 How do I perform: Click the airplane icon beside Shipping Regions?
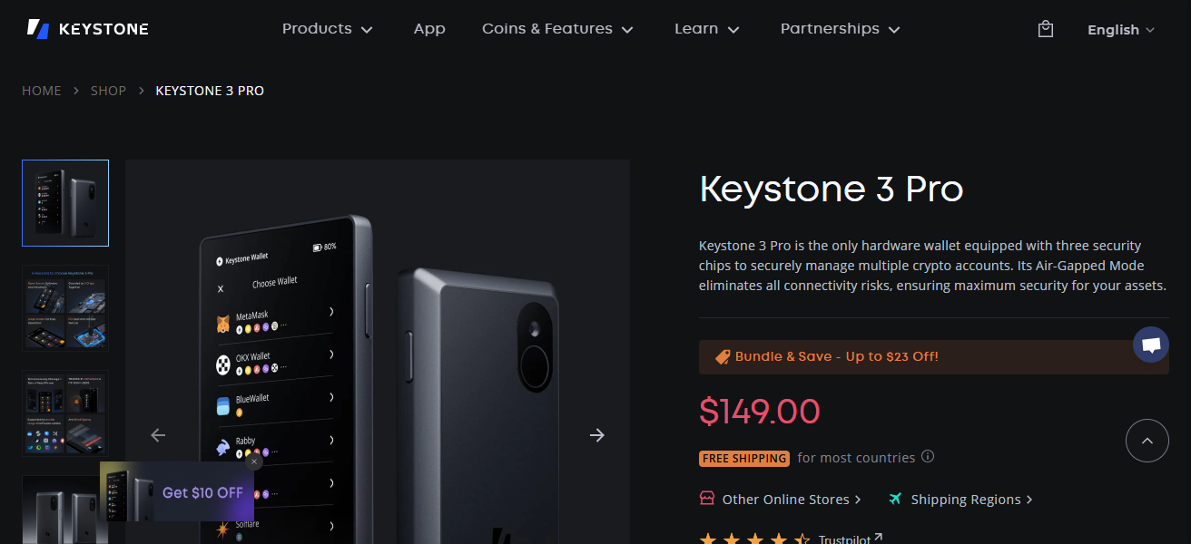895,499
